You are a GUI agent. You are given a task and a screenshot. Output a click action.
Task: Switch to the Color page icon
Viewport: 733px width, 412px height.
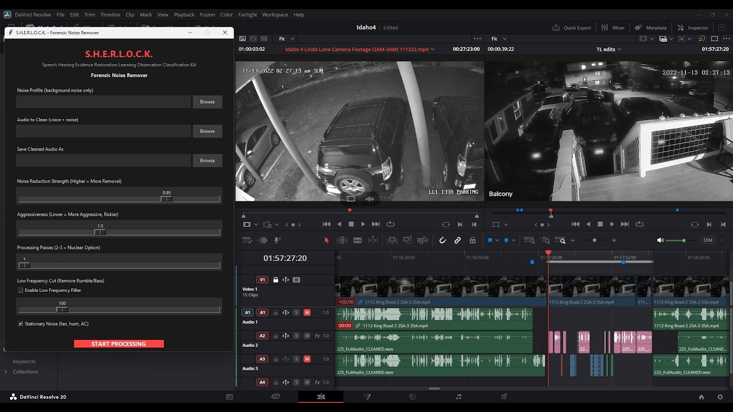(x=412, y=397)
